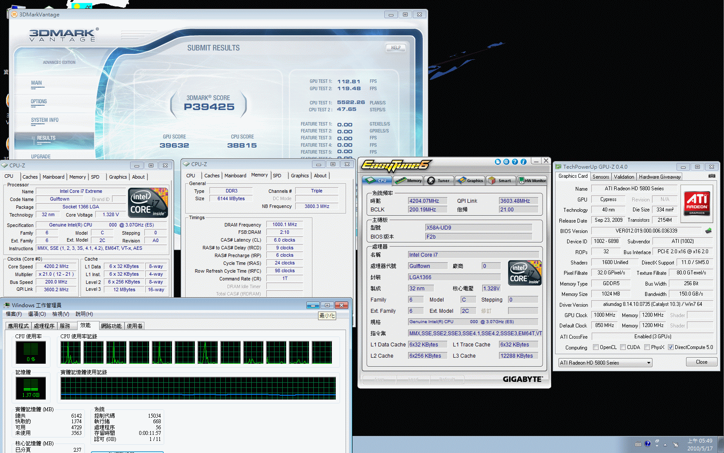Click DRAM Frequency value 1000.1 MHz

[284, 224]
